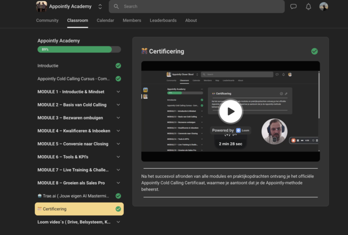Image resolution: width=348 pixels, height=235 pixels.
Task: Open the group switcher arrows
Action: [x=100, y=6]
